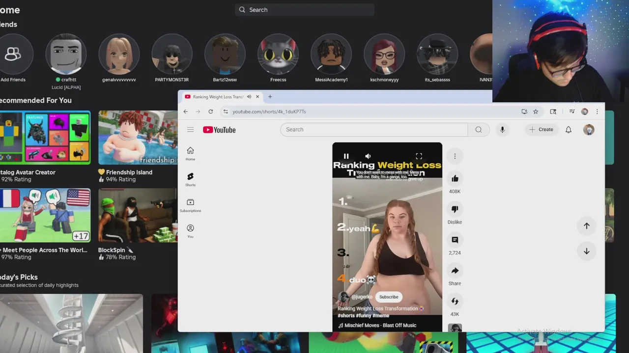Image resolution: width=629 pixels, height=353 pixels.
Task: Go to YouTube Home in sidebar
Action: coord(190,154)
